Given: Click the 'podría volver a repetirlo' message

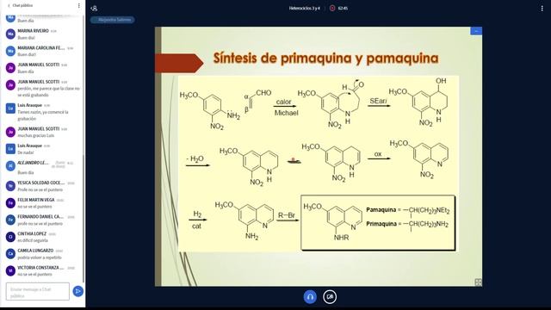Looking at the screenshot, I should 40,257.
